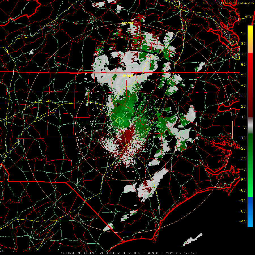Click the -80 tick label on the scale
Screen dimensions: 255x255
[x=242, y=211]
